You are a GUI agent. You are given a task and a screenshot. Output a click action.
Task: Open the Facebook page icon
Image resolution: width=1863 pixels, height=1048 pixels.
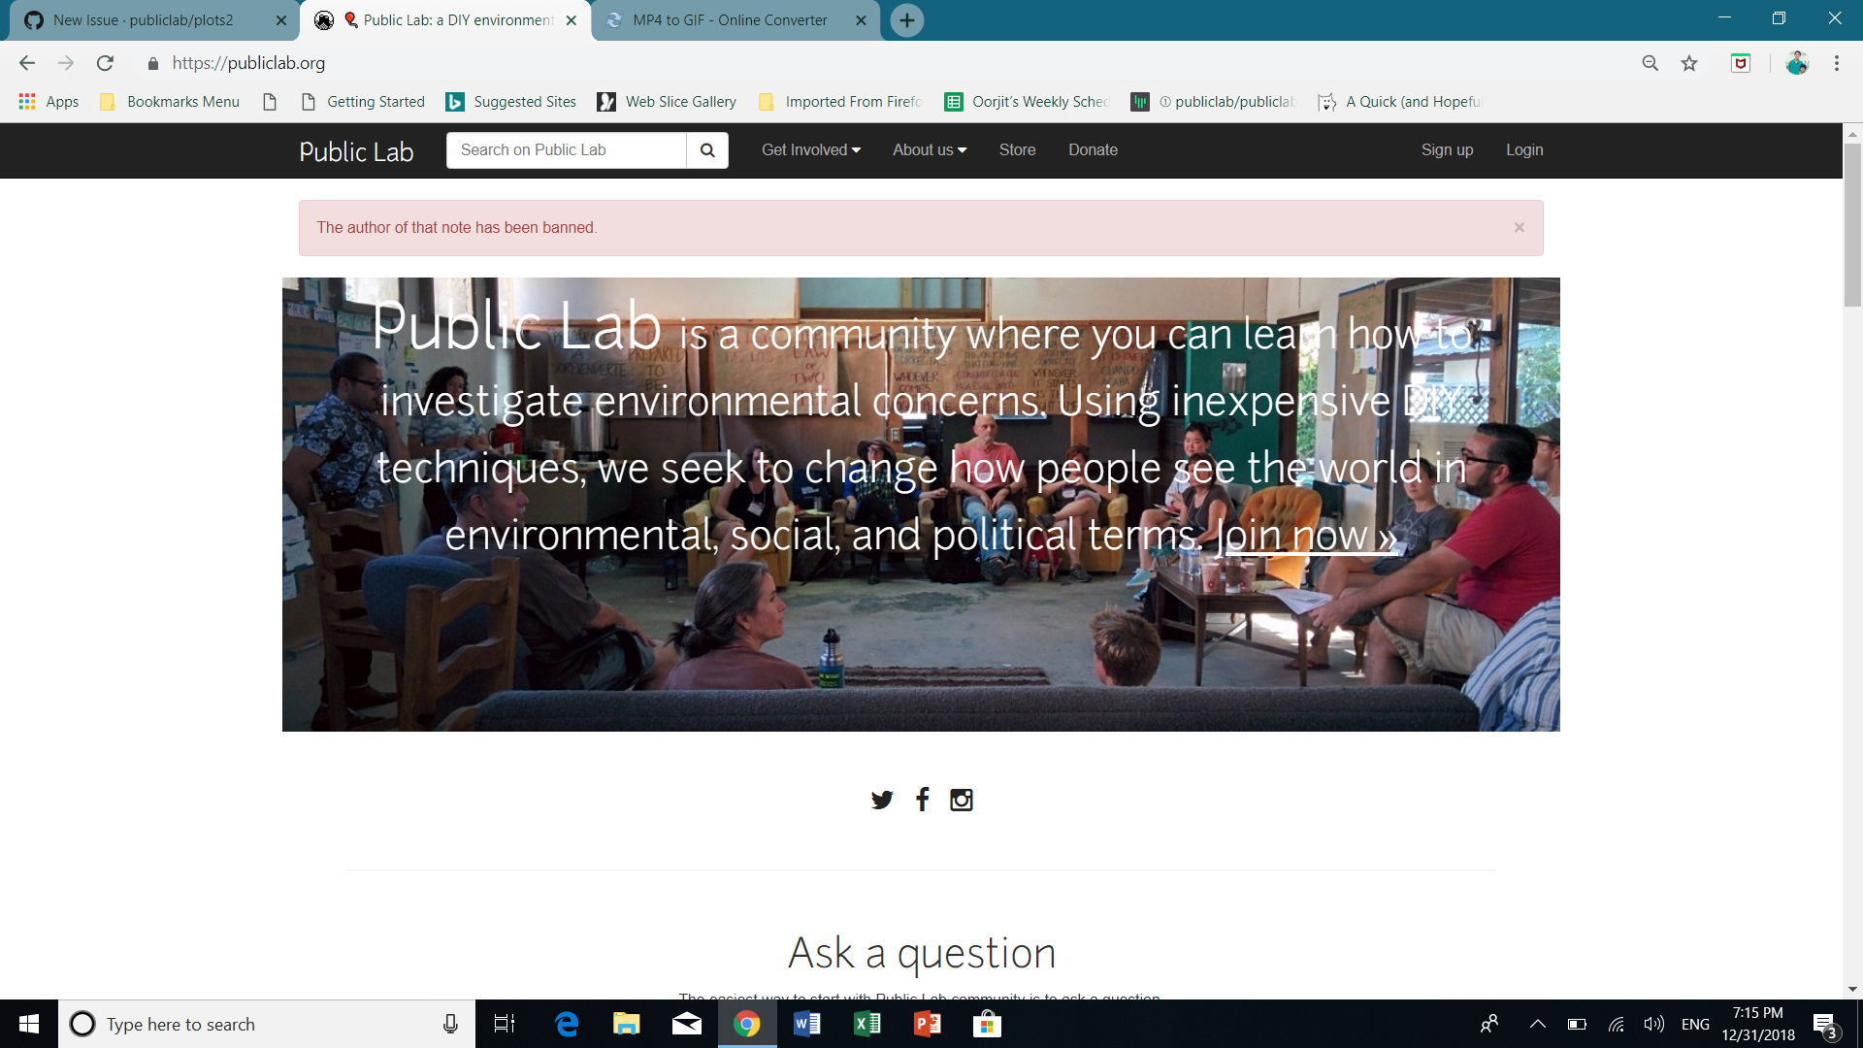point(922,800)
